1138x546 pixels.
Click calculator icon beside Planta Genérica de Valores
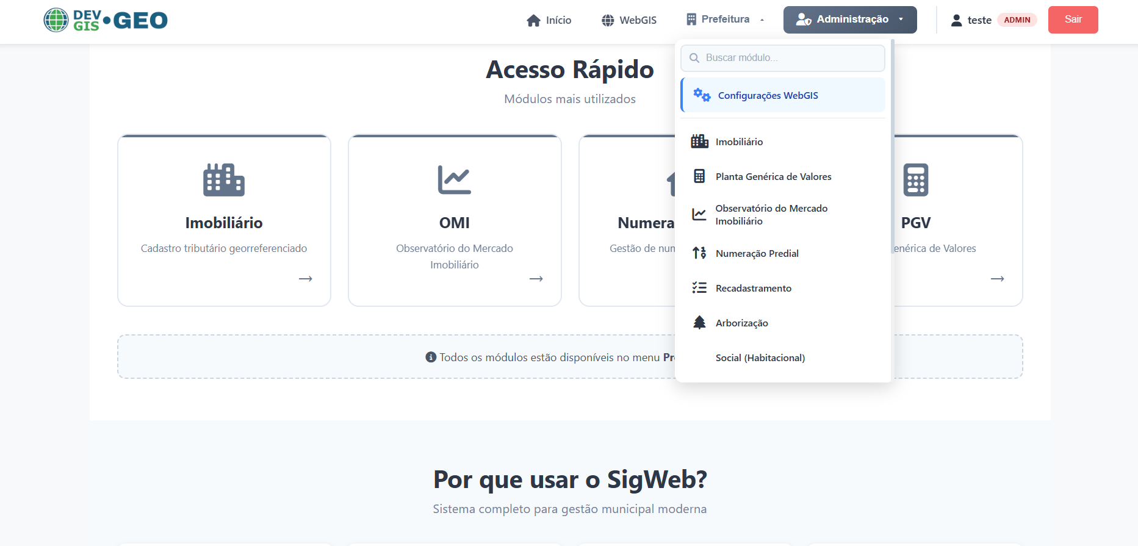pyautogui.click(x=699, y=176)
